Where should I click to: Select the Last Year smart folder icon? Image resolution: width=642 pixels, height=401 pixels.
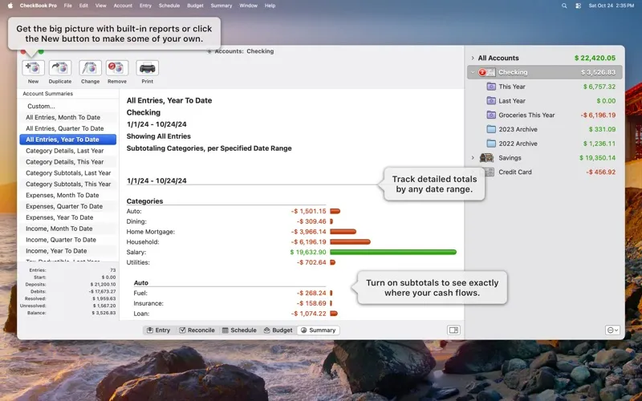[x=491, y=101]
